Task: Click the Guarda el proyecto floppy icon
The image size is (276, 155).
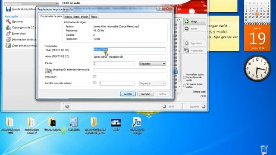Action: [8, 9]
